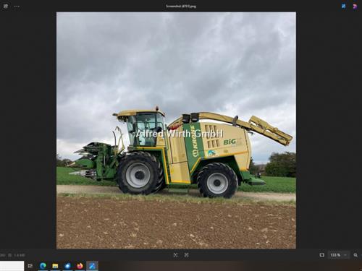Screen dimensions: 362x271
Task: Click the second expand arrows icon in bottom bar
Action: point(186,255)
